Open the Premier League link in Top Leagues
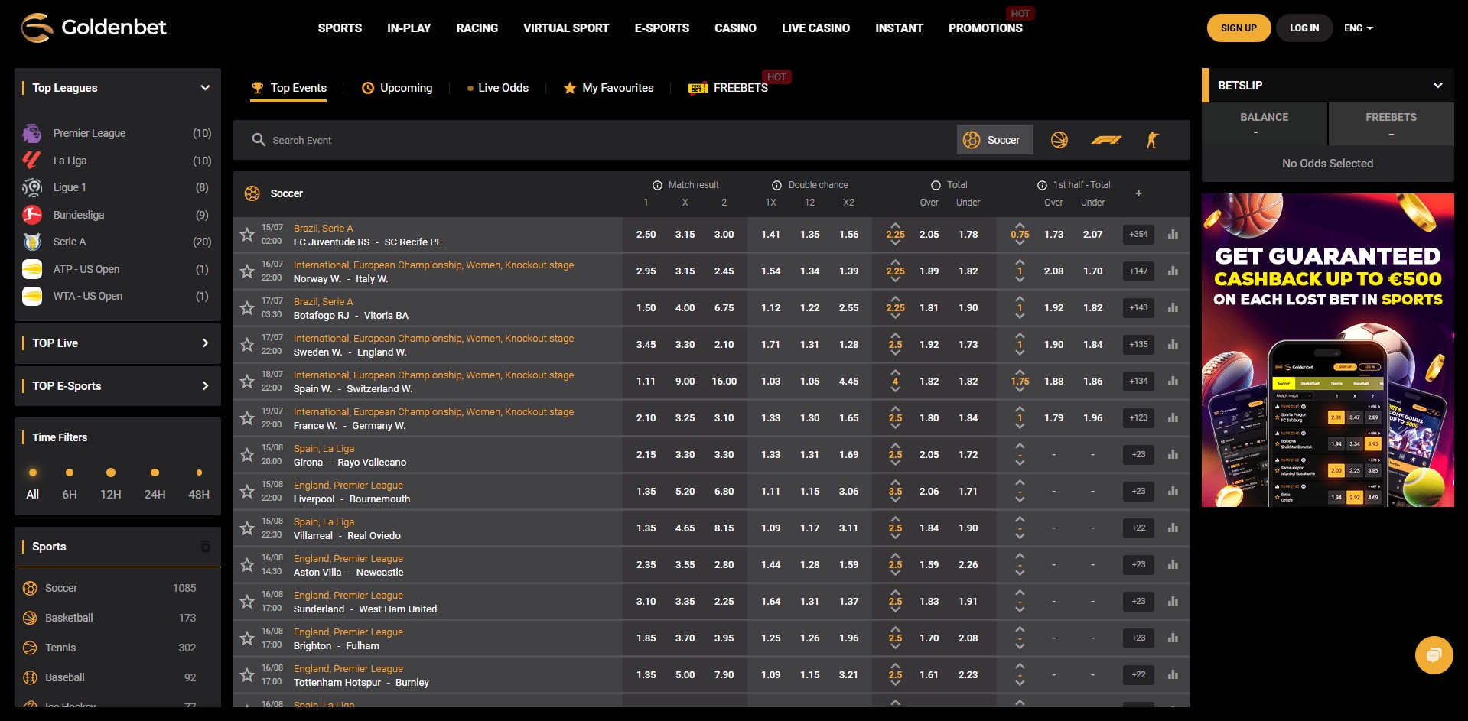1468x721 pixels. [x=88, y=132]
